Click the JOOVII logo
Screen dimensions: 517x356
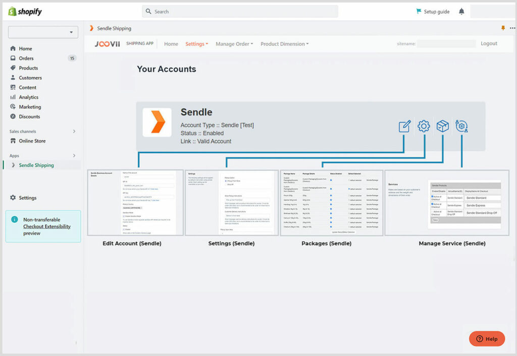pos(108,44)
